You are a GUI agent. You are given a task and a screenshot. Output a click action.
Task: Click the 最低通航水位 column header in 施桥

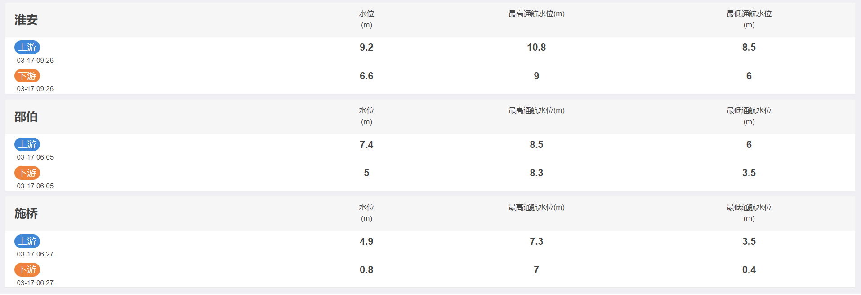coord(749,213)
